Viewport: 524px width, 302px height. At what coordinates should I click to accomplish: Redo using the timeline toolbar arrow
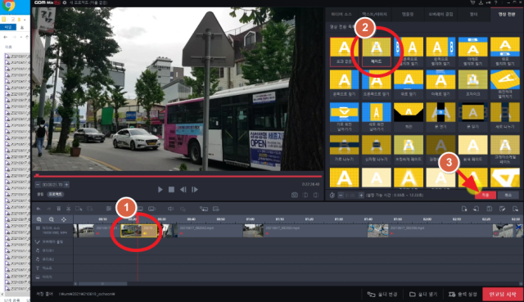point(49,209)
